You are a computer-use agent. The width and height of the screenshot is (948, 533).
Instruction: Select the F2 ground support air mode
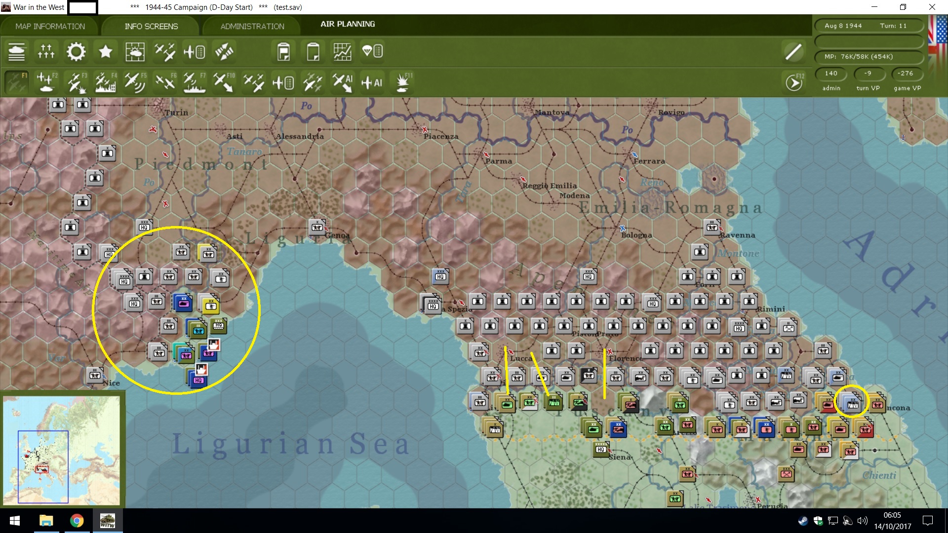point(46,82)
